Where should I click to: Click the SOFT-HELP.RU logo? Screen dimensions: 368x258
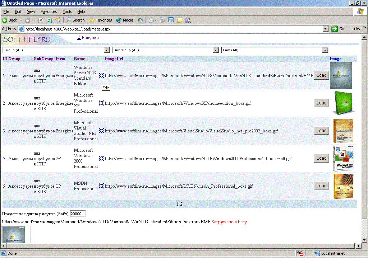click(27, 39)
